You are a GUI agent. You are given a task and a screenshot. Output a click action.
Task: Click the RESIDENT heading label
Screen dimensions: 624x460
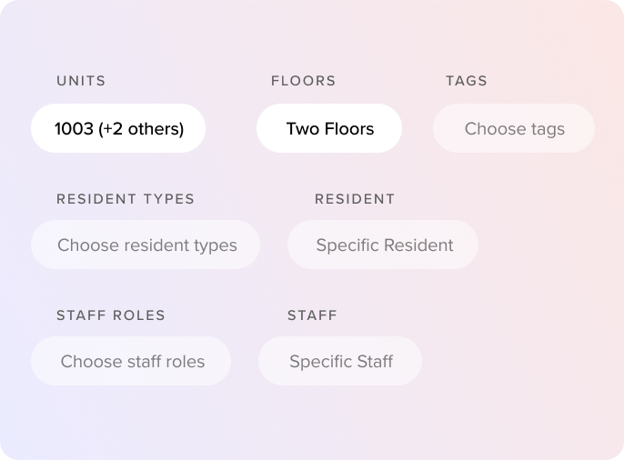click(355, 199)
